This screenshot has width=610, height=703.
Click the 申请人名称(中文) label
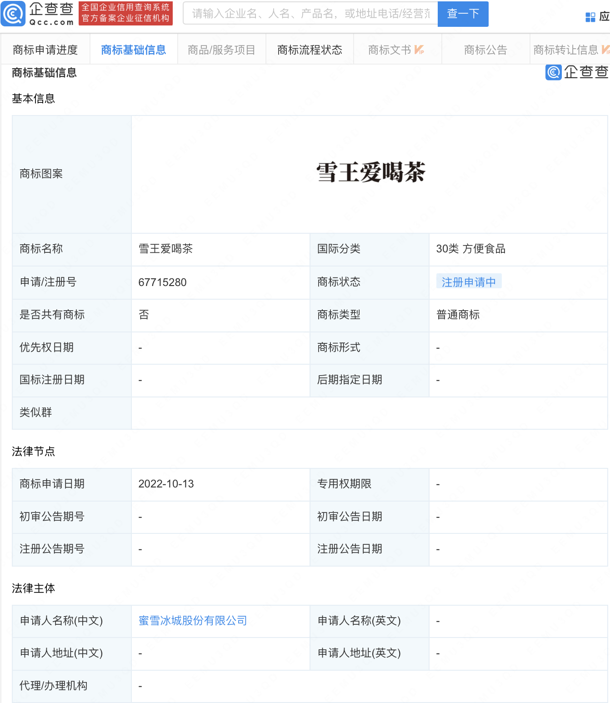point(61,620)
